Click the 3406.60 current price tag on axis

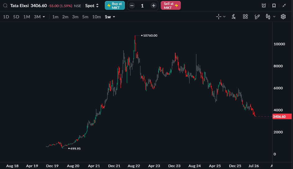282,117
